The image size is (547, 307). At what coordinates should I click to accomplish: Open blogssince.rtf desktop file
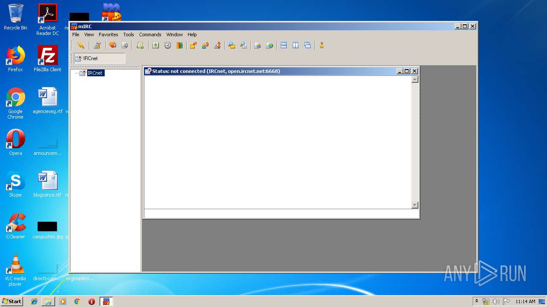pos(47,185)
